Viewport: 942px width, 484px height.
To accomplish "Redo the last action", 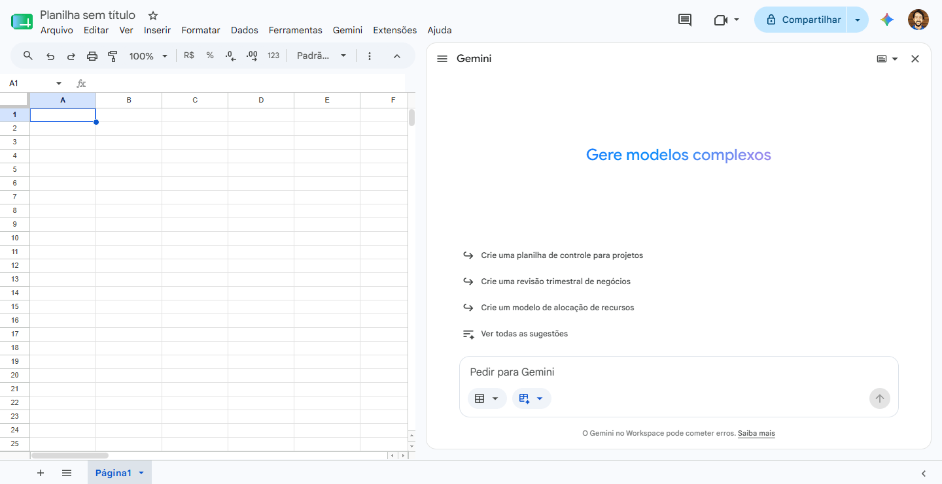I will [x=71, y=56].
